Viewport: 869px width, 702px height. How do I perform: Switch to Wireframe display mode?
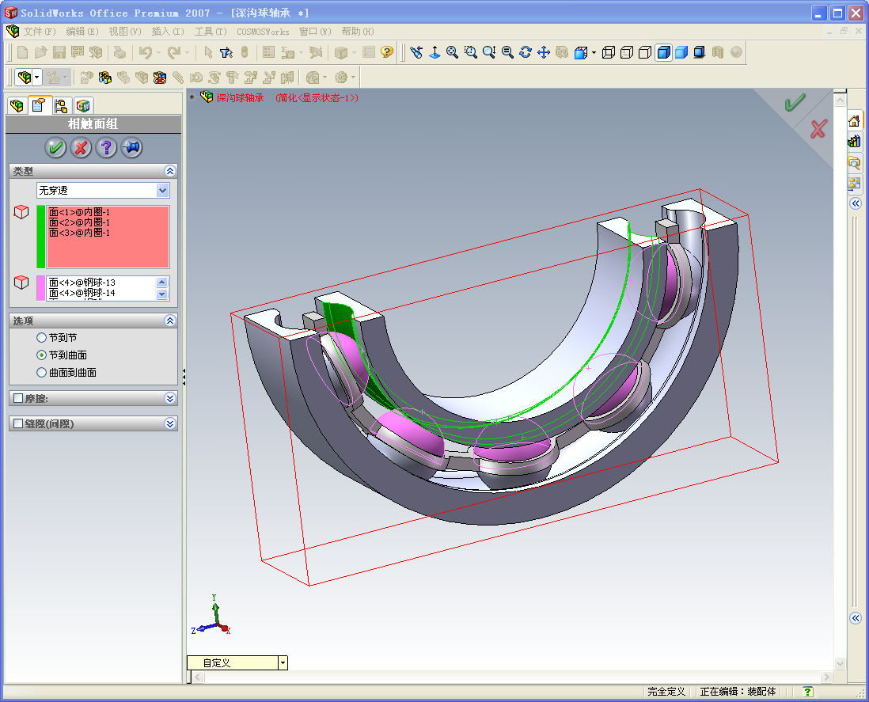609,53
